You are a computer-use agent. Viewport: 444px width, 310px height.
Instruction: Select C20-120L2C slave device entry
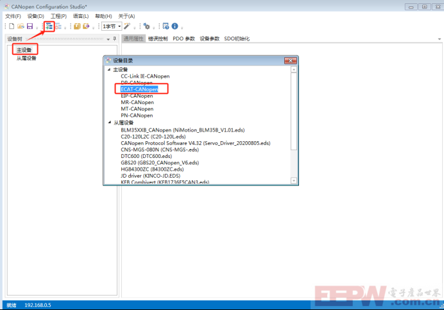(153, 137)
